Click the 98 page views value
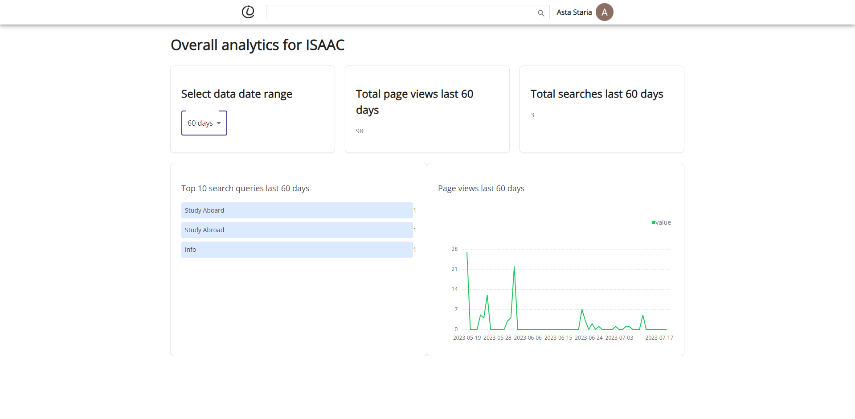The image size is (855, 419). 360,131
